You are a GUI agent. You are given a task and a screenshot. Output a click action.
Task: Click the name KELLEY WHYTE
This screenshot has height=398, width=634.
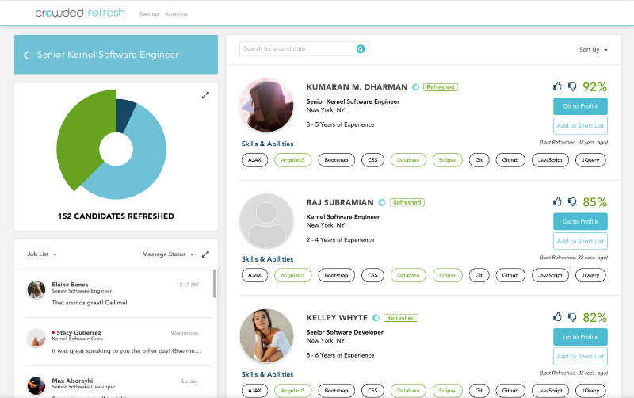coord(338,318)
